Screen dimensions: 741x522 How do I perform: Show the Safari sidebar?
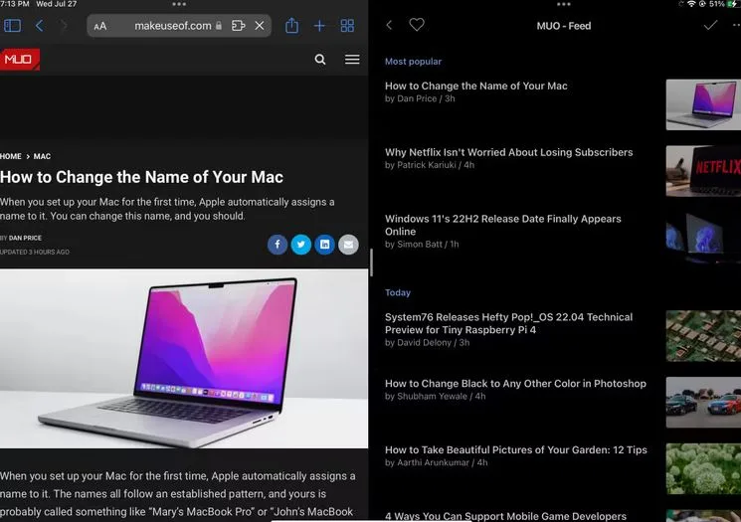tap(12, 26)
